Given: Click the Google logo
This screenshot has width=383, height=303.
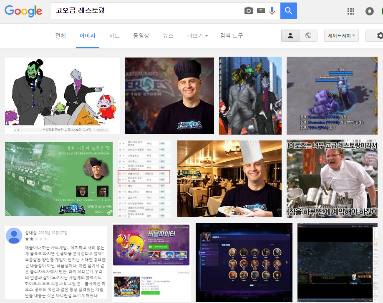Looking at the screenshot, I should (x=23, y=11).
